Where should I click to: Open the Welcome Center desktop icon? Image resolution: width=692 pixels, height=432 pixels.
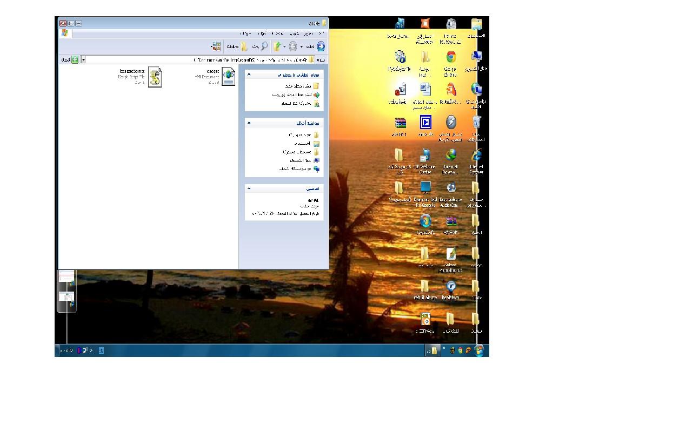coord(425,156)
